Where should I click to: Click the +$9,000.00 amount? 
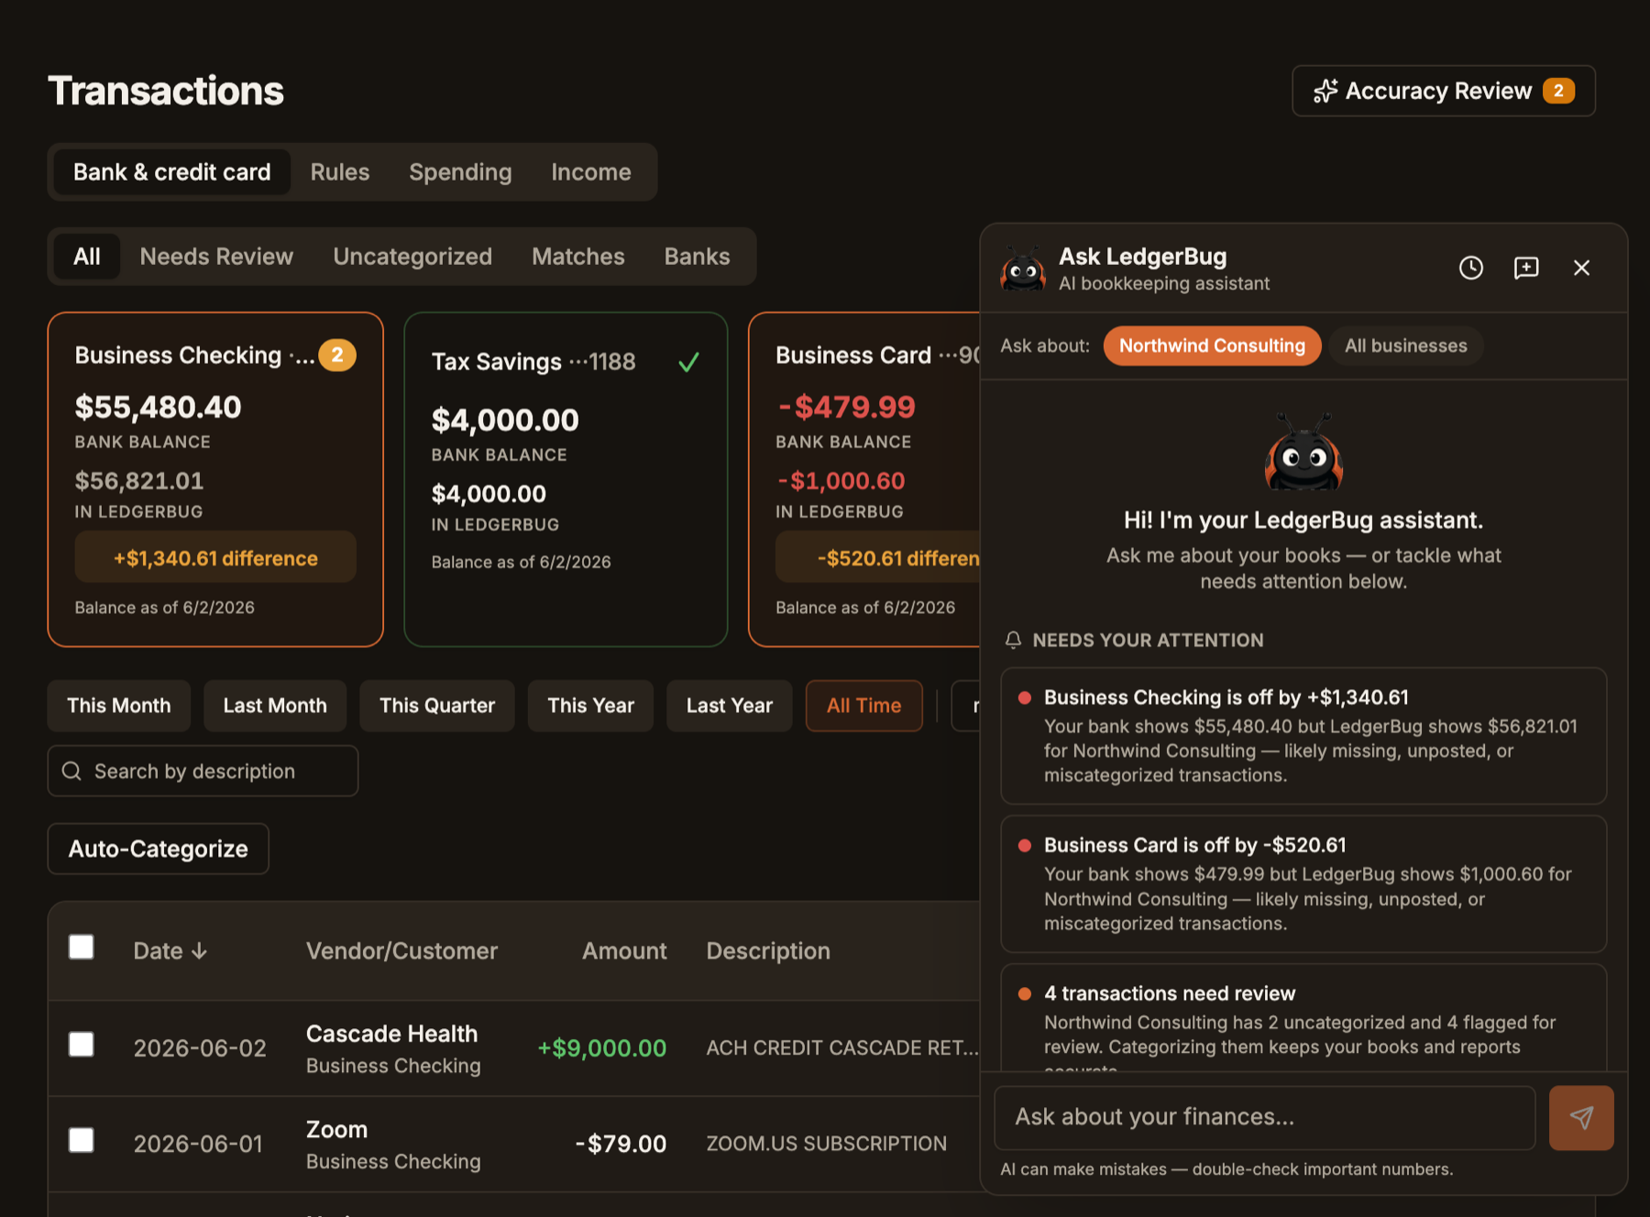[x=601, y=1048]
